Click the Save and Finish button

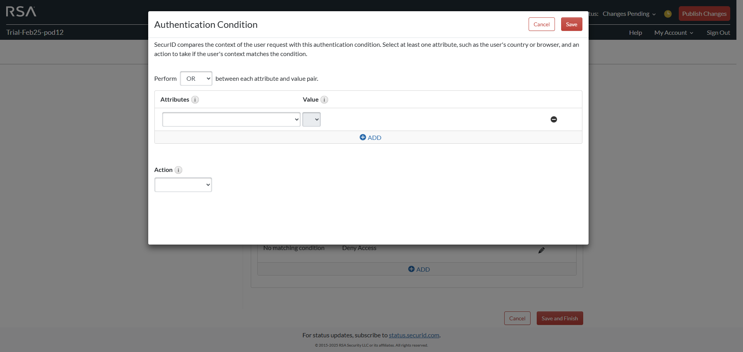click(x=560, y=318)
